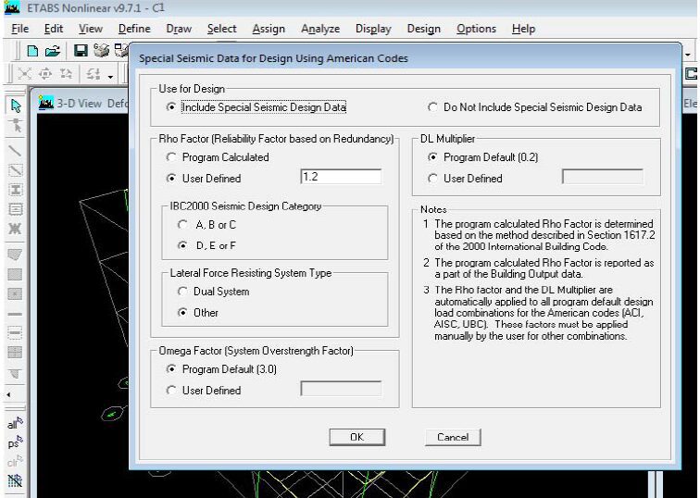Select the Draw Windows area tool
The image size is (700, 498).
(15, 353)
